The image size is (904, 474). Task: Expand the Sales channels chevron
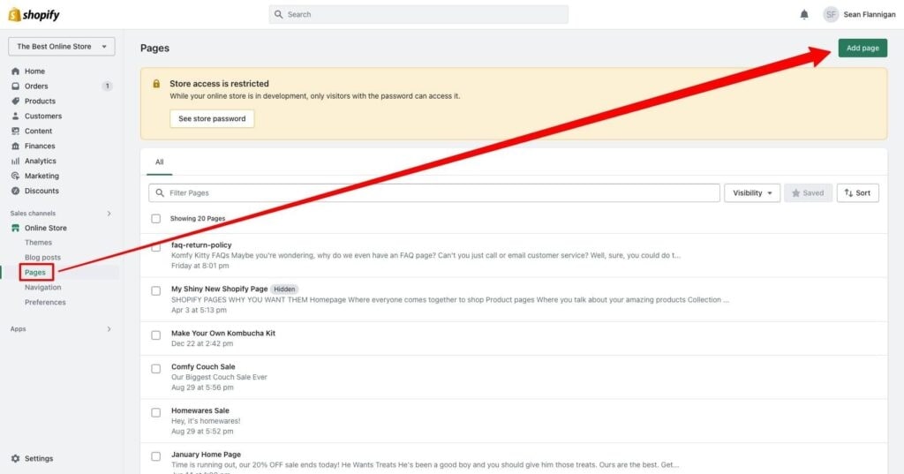pos(109,214)
